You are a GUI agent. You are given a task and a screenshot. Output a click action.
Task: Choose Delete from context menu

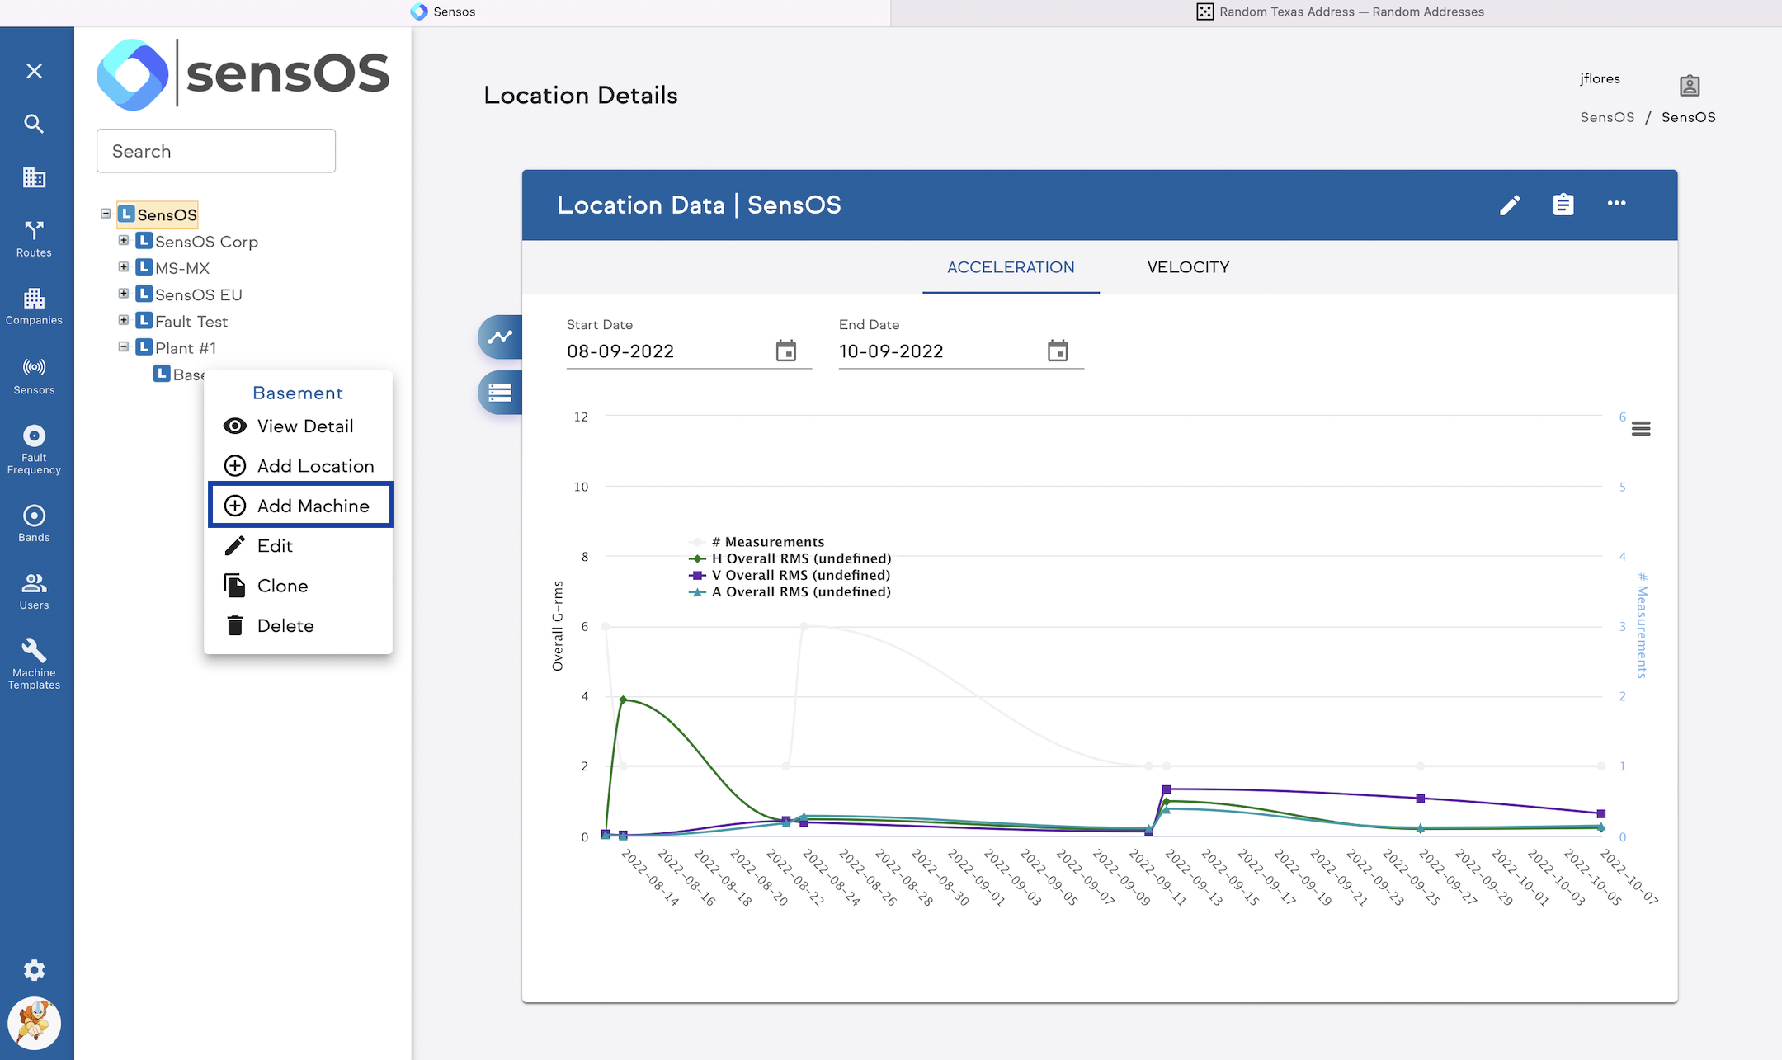[x=299, y=625]
